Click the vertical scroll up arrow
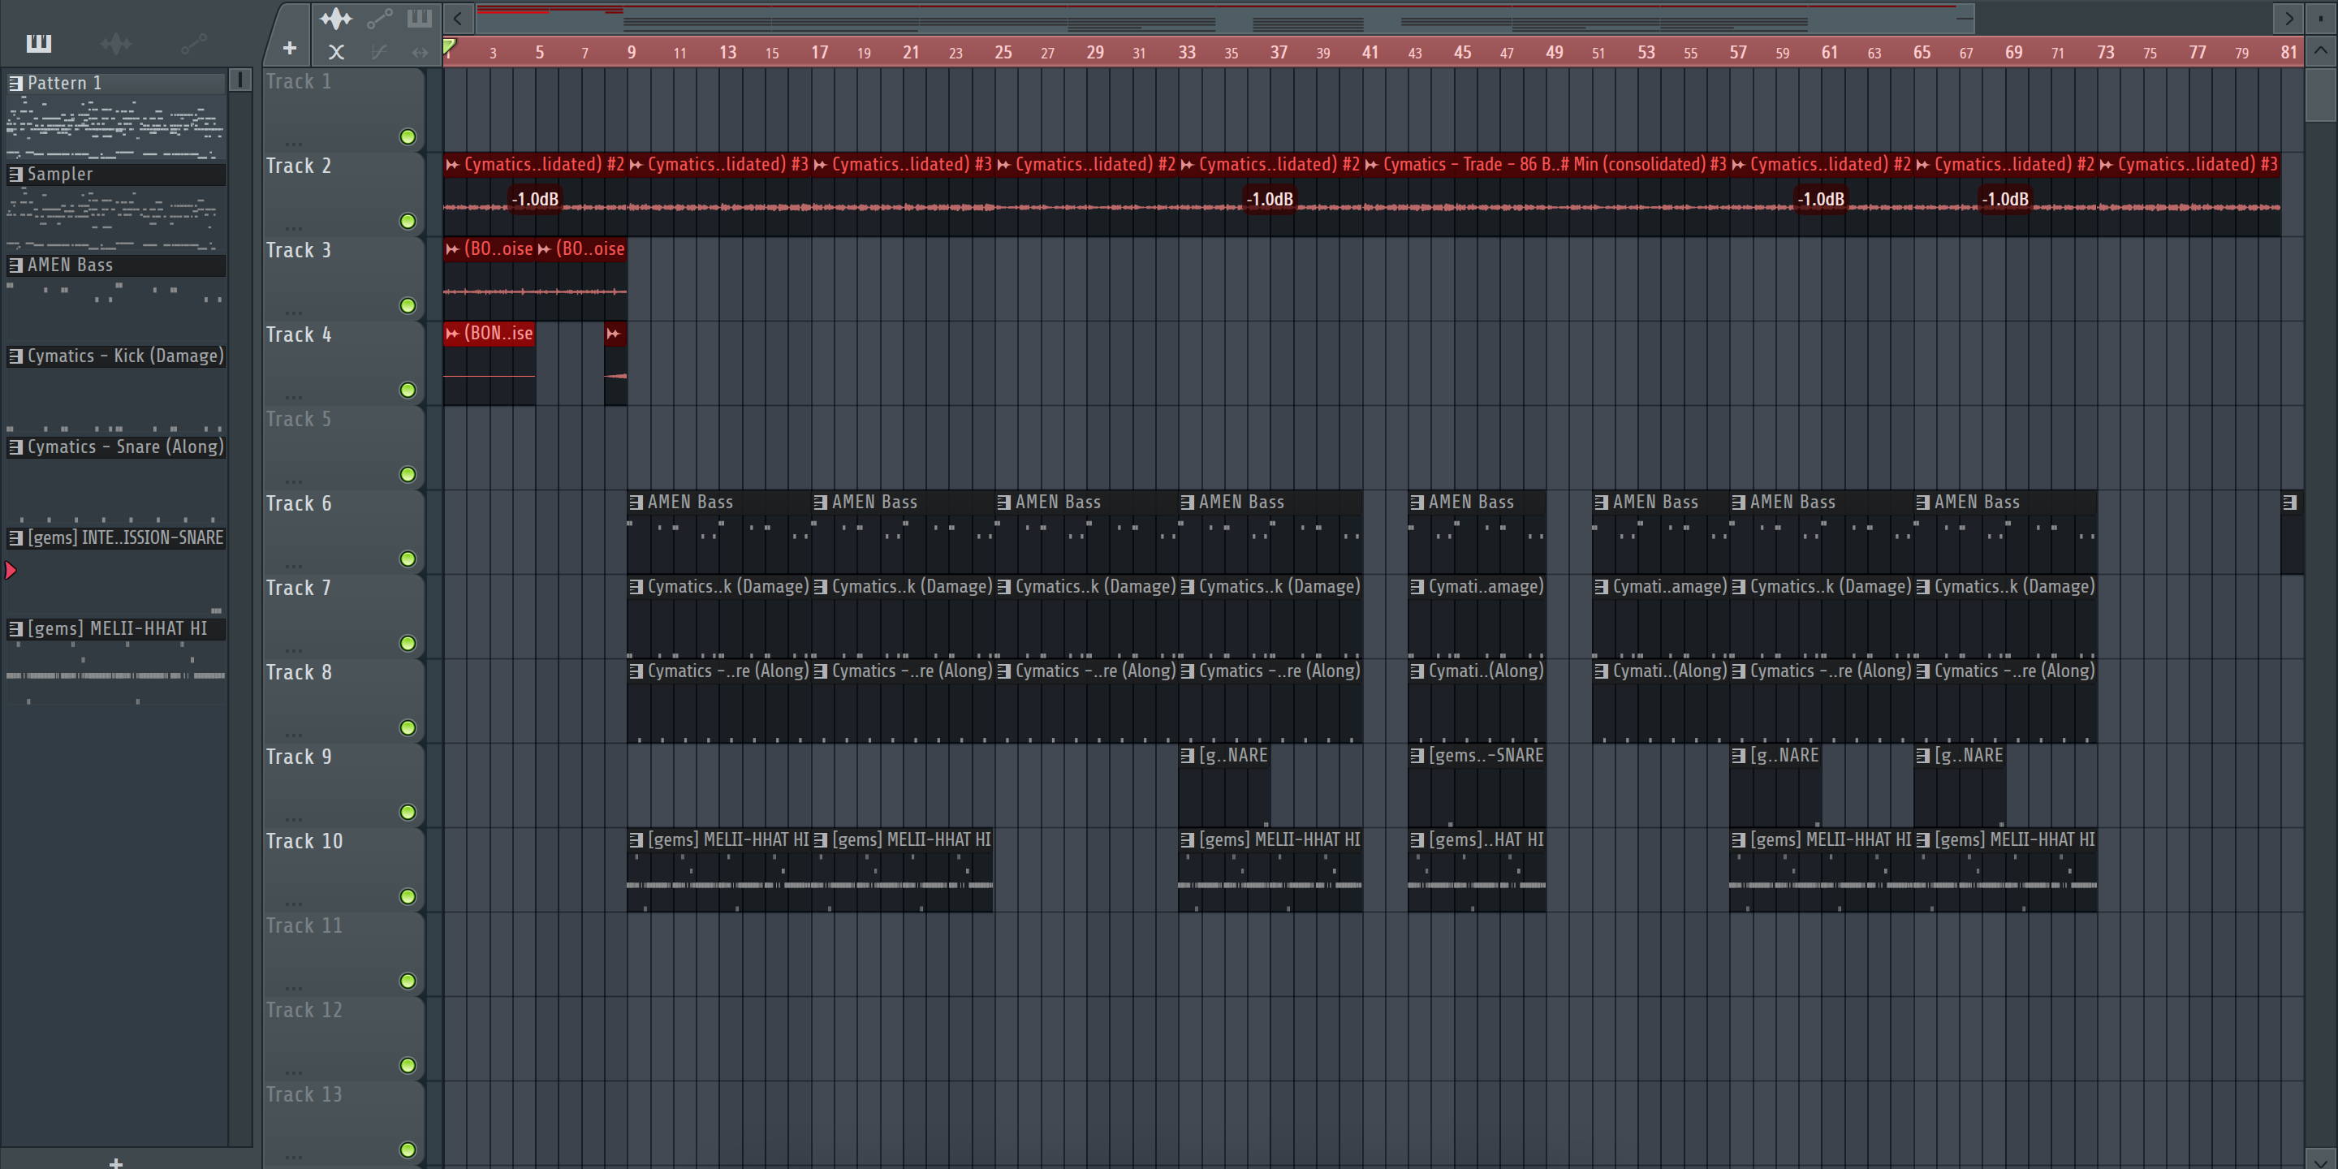 coord(2321,50)
